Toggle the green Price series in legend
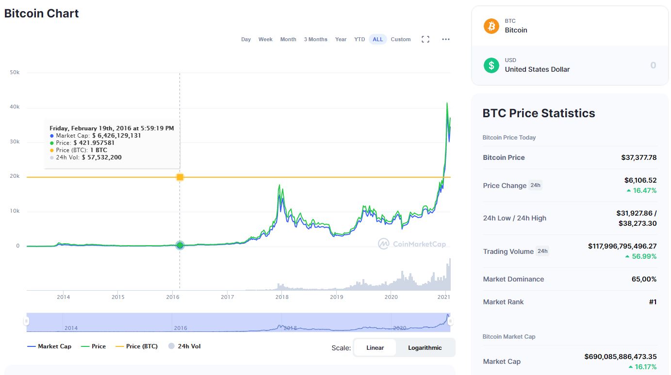This screenshot has width=671, height=375. click(93, 346)
